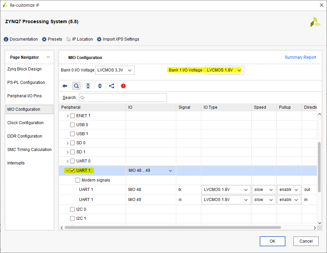The height and width of the screenshot is (253, 327).
Task: Uncheck the UART 1 checkbox
Action: point(72,170)
